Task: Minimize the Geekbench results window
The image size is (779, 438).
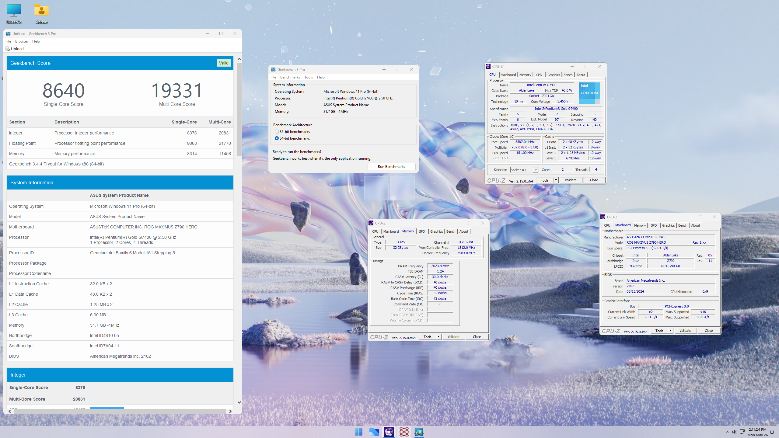Action: (207, 33)
